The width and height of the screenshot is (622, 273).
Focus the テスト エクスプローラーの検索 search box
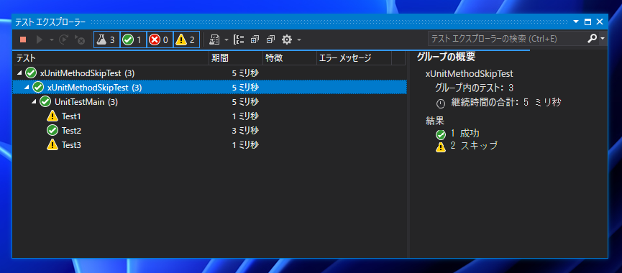[x=507, y=39]
